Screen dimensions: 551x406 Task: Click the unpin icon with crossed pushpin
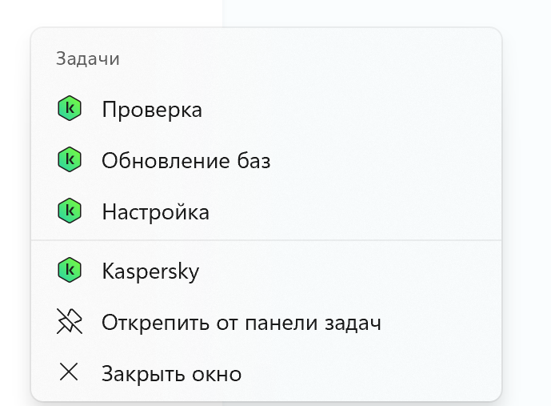click(x=70, y=321)
